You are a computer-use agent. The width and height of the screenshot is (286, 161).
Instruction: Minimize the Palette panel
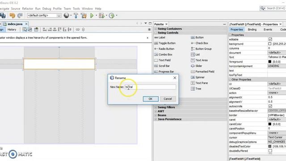pos(224,24)
